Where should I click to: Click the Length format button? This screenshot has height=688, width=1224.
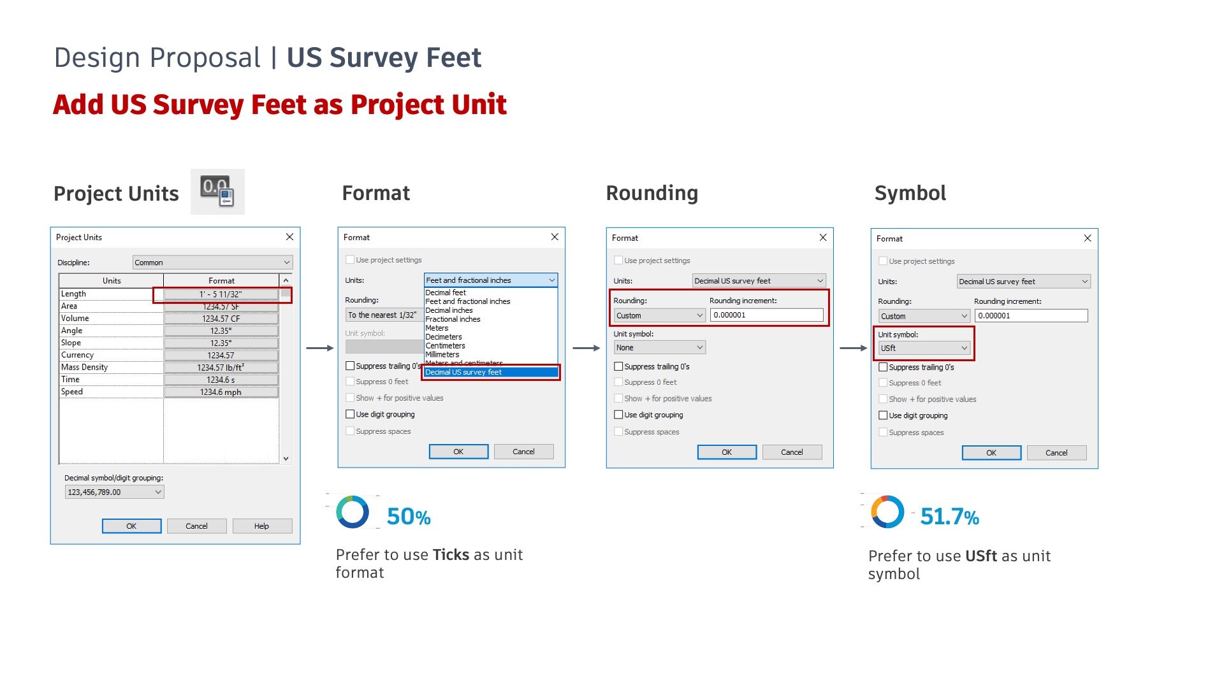point(221,294)
